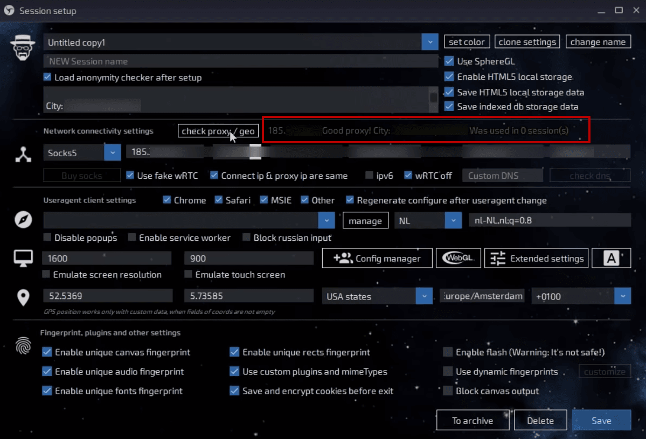Open Extended settings
Screen dimensions: 646x439
point(536,258)
